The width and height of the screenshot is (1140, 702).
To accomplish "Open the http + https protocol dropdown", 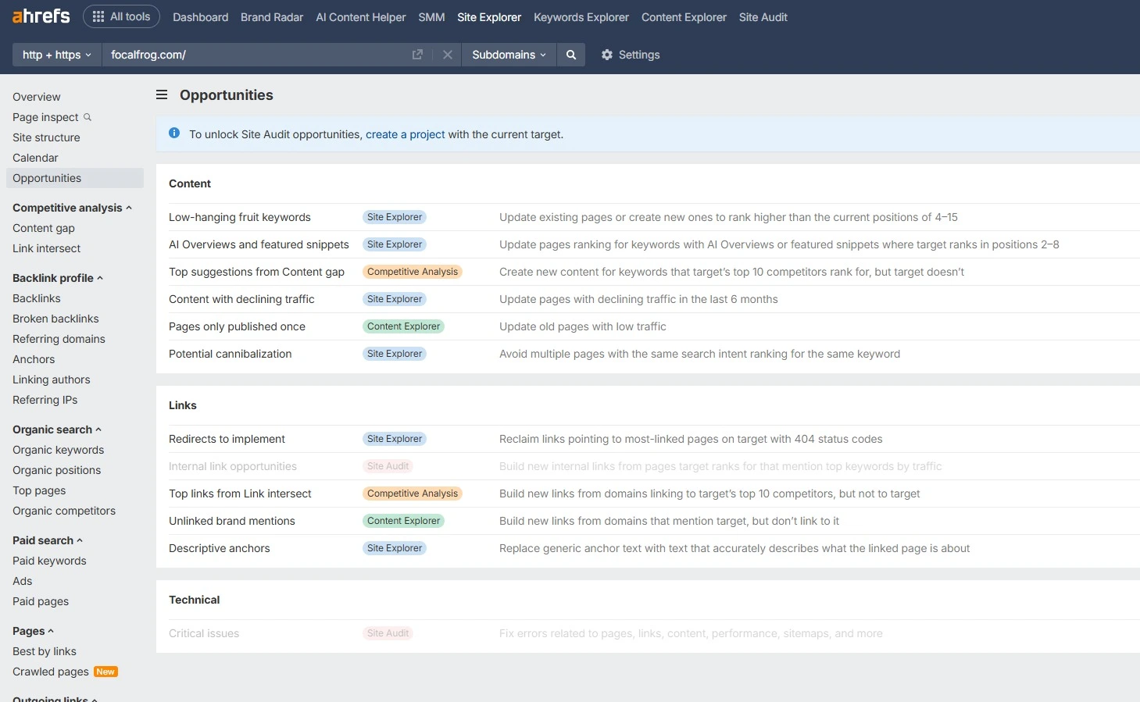I will [x=57, y=55].
